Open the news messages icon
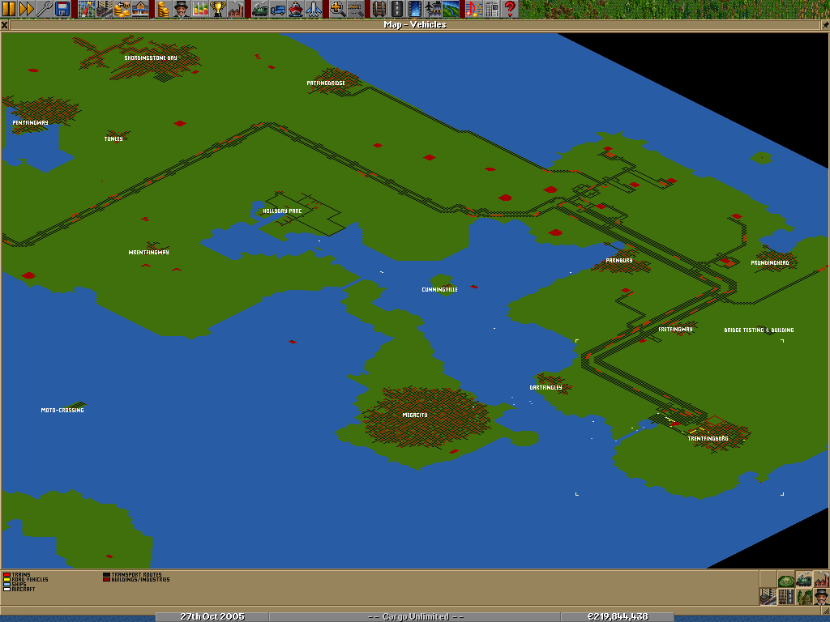 [x=492, y=9]
